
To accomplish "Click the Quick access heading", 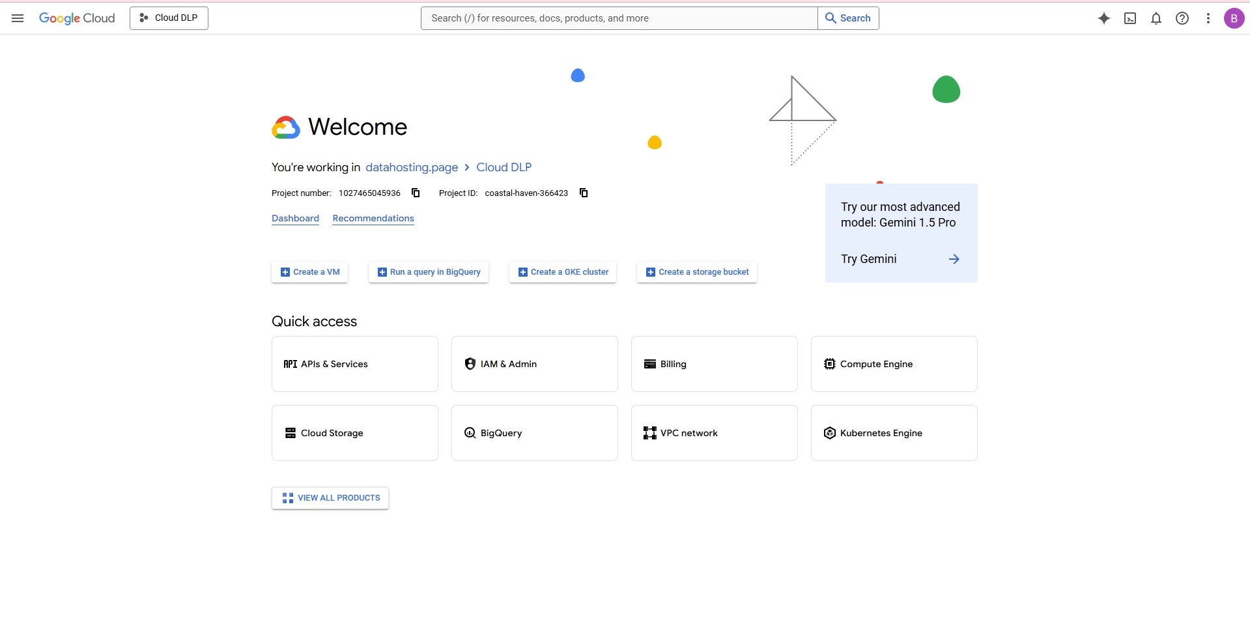I will tap(314, 322).
